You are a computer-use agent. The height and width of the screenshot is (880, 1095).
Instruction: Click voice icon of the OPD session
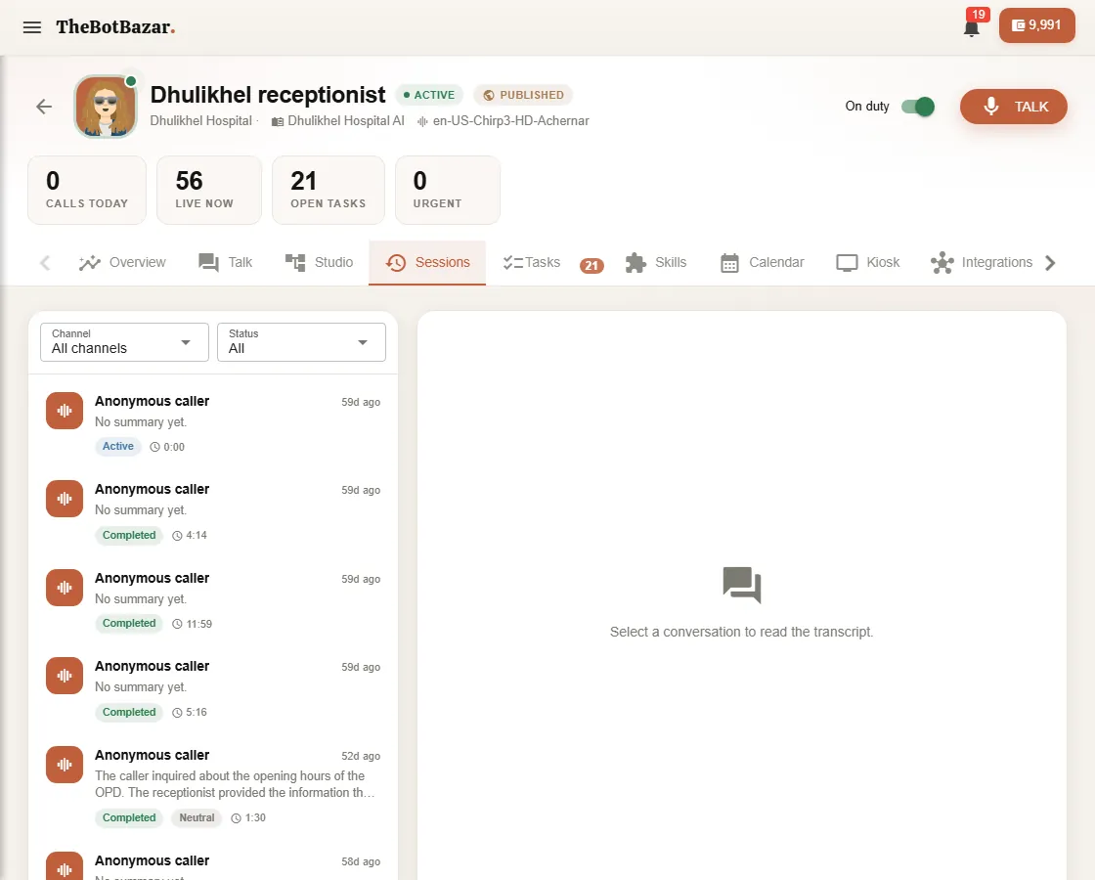pos(65,764)
